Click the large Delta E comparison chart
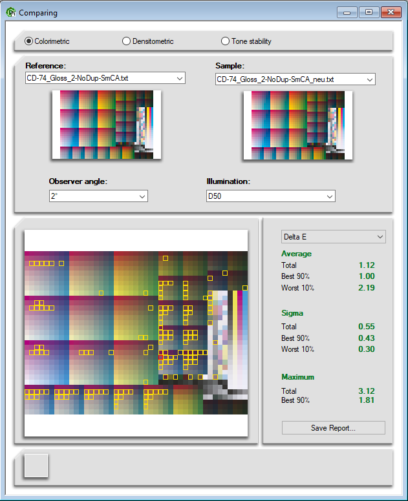The image size is (408, 501). tap(136, 333)
